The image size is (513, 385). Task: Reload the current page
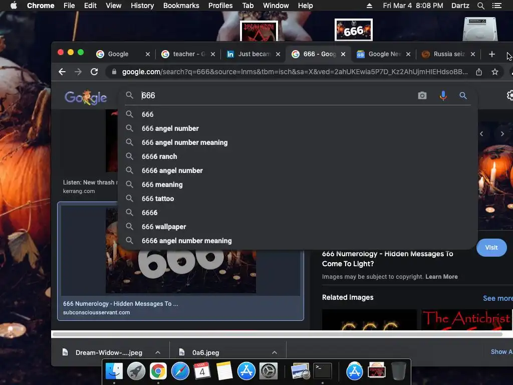94,72
